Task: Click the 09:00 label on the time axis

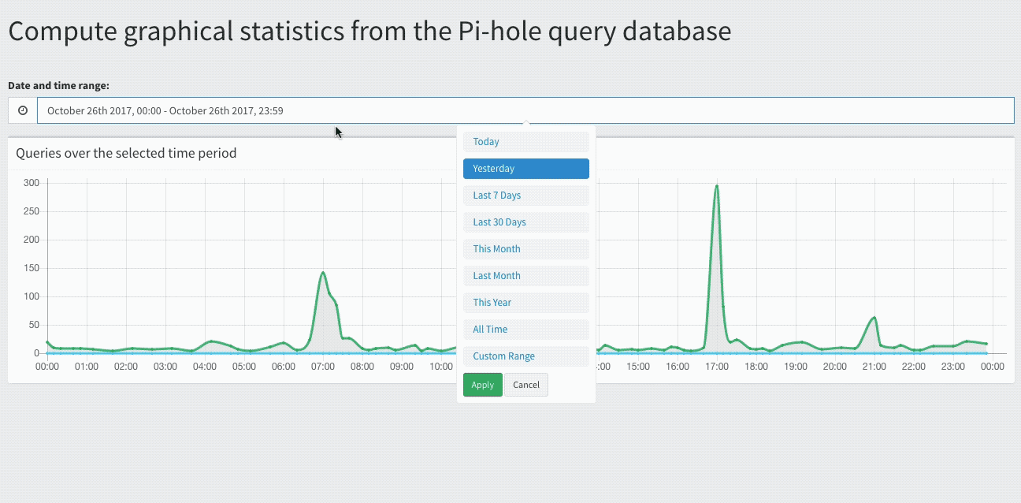Action: pyautogui.click(x=402, y=367)
